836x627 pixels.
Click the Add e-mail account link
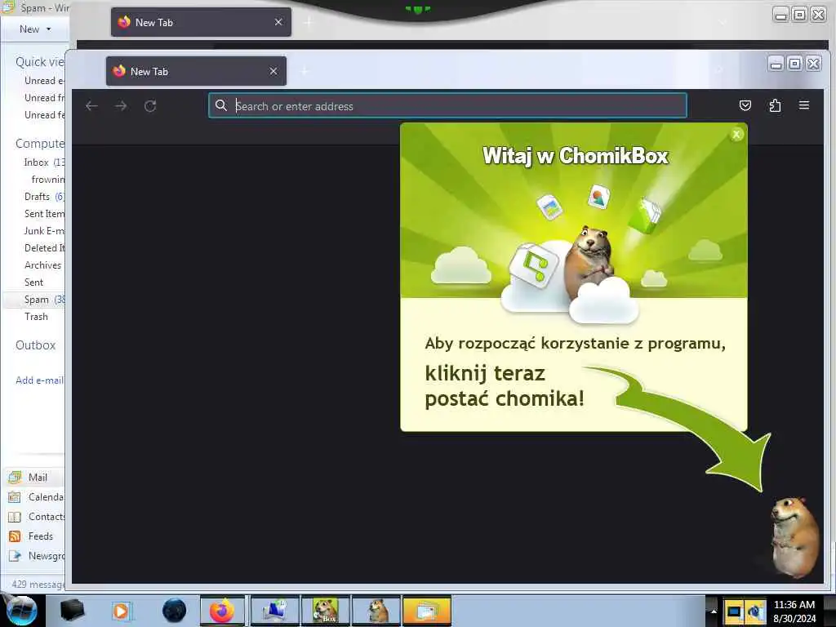point(39,380)
